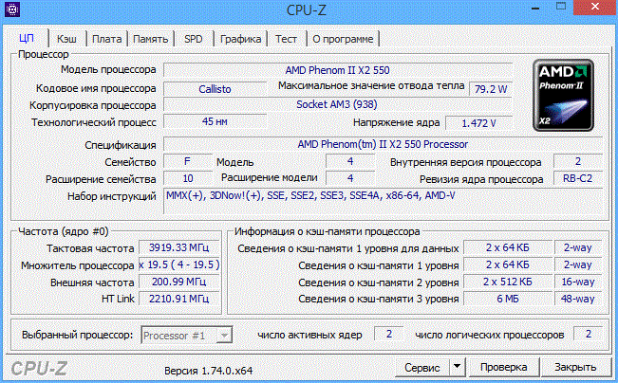Click the 45 нм technology value
The width and height of the screenshot is (618, 383).
click(x=215, y=121)
